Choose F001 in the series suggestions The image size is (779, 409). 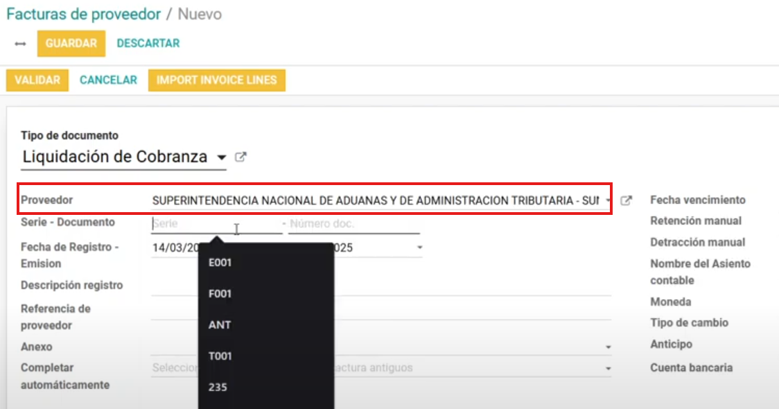tap(220, 294)
